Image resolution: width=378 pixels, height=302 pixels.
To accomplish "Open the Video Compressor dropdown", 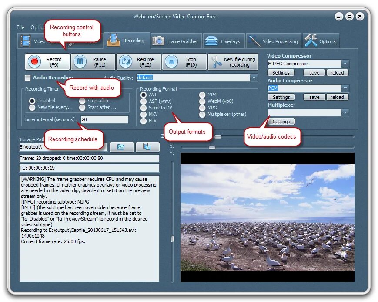I will click(345, 63).
